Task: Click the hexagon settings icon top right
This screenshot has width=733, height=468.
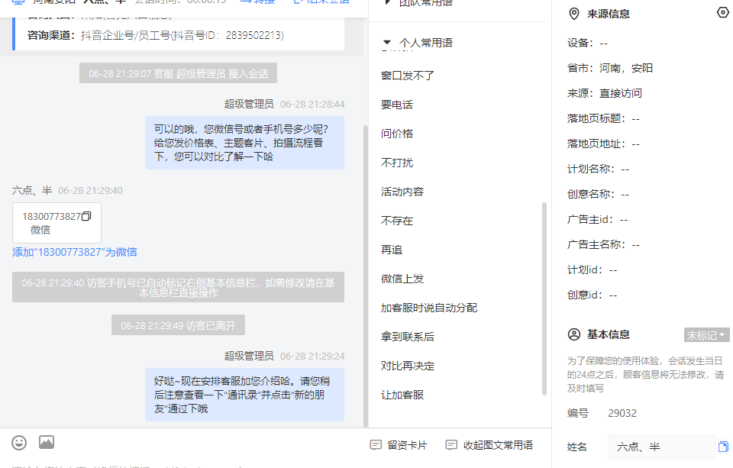Action: click(723, 12)
